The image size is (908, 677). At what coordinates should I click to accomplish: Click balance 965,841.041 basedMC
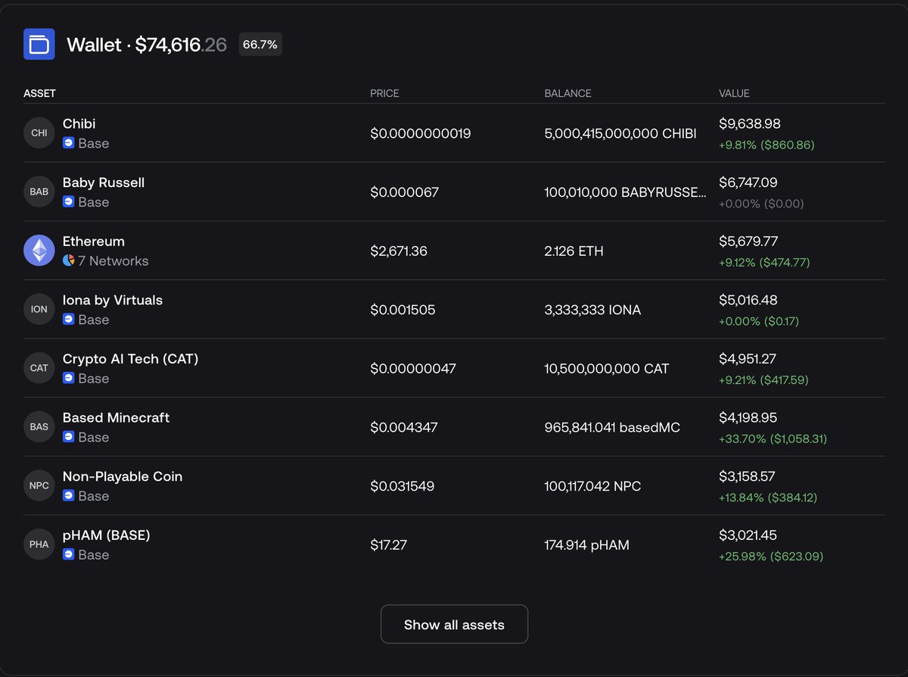coord(612,427)
